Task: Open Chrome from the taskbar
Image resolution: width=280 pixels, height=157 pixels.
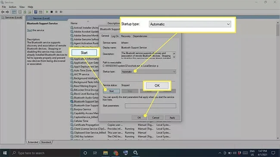Action: point(115,153)
